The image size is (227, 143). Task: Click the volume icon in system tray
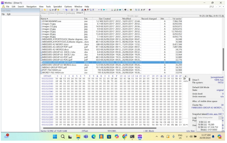click(x=191, y=136)
